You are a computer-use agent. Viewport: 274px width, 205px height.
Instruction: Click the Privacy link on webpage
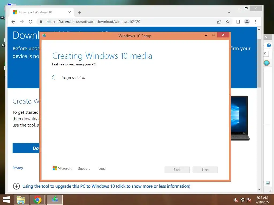tap(18, 168)
